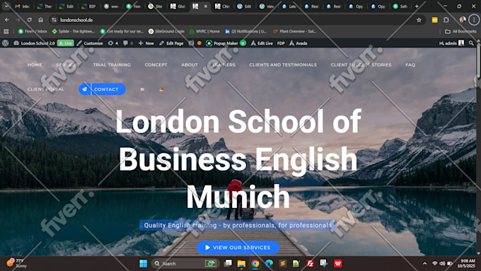This screenshot has width=481, height=271.
Task: Reload the londonschool.de page
Action: (x=30, y=20)
